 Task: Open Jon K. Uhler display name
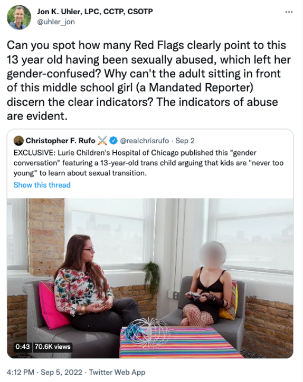94,12
